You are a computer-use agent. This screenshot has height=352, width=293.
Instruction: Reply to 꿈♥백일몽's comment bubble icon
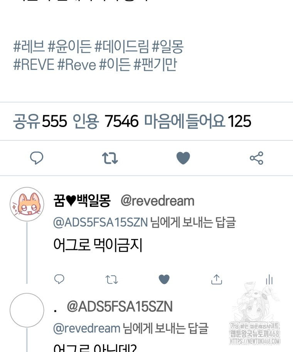coord(59,279)
